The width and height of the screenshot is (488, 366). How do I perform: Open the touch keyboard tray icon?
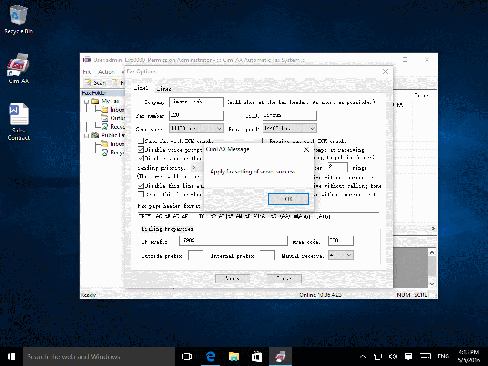coord(425,356)
